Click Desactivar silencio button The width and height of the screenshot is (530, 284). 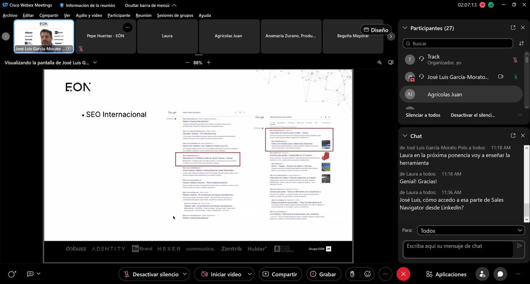click(x=151, y=274)
